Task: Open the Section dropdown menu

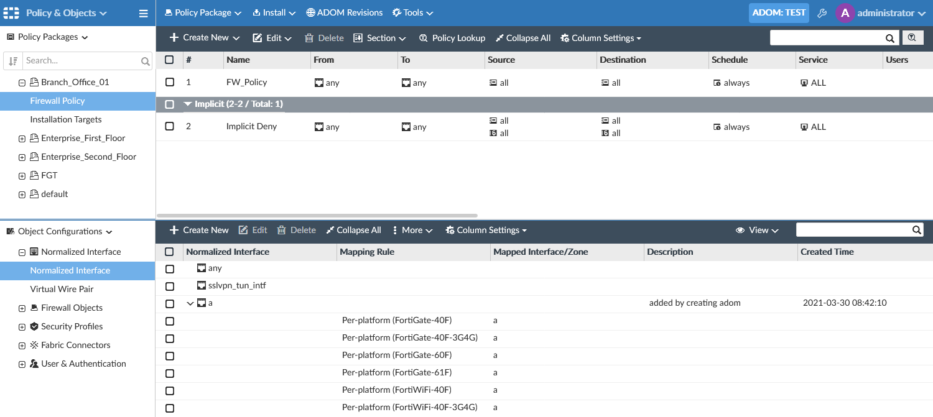Action: [379, 38]
